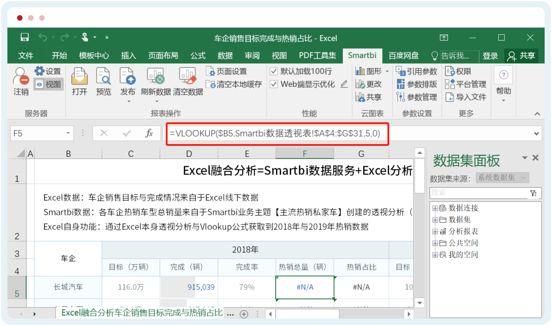
Task: Click the 刷新数据 refresh data icon
Action: point(155,76)
